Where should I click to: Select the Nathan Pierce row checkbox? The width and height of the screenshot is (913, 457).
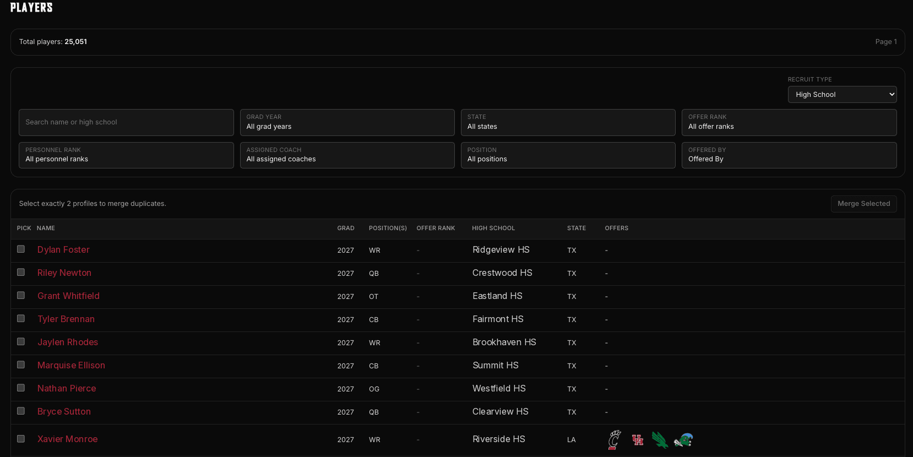(x=21, y=388)
